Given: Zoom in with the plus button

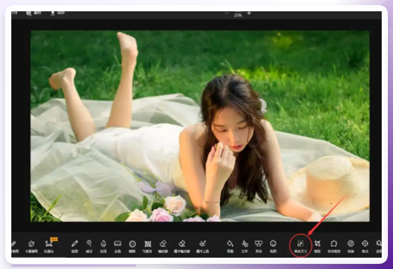Looking at the screenshot, I should 249,13.
